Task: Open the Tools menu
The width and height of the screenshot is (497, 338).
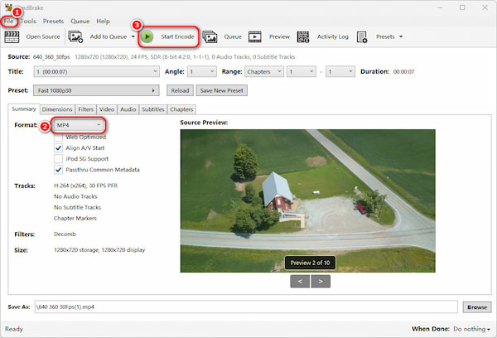Action: 28,21
